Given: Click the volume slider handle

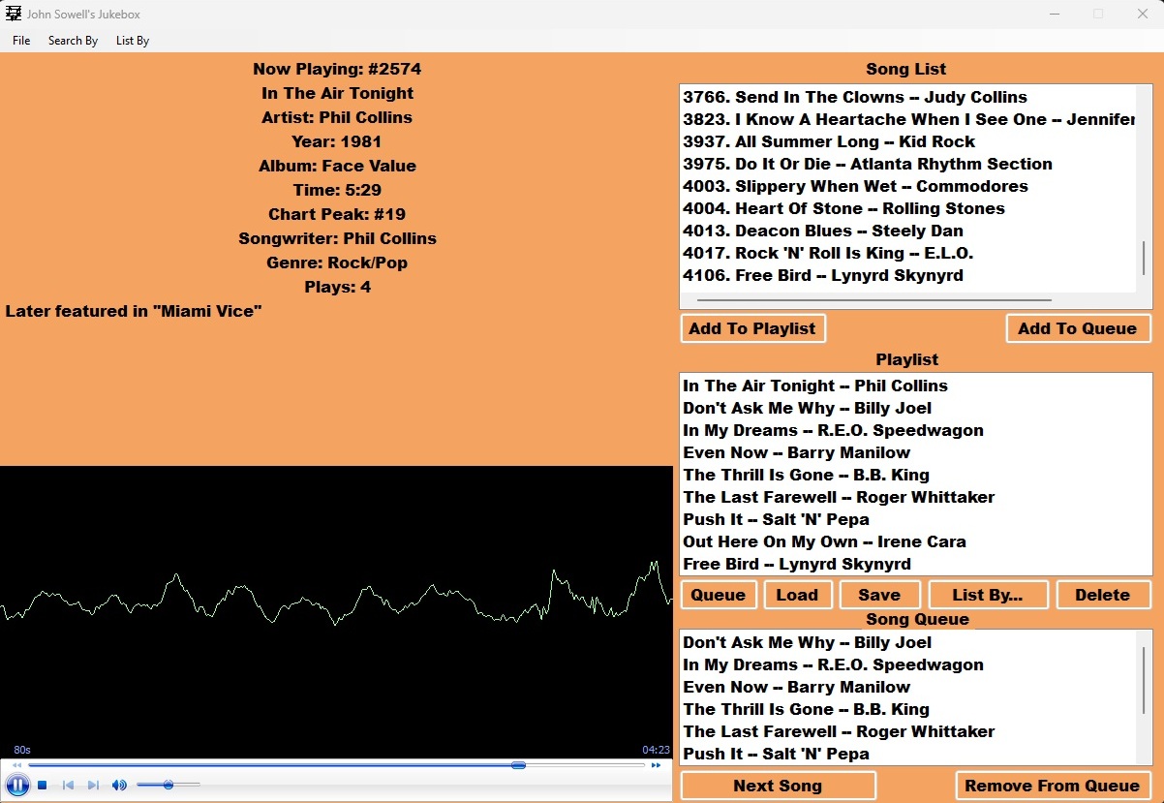Looking at the screenshot, I should coord(168,785).
